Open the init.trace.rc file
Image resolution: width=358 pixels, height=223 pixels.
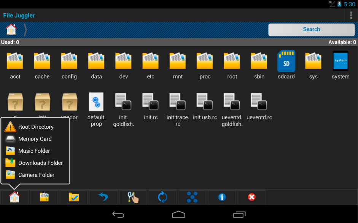coord(178,109)
